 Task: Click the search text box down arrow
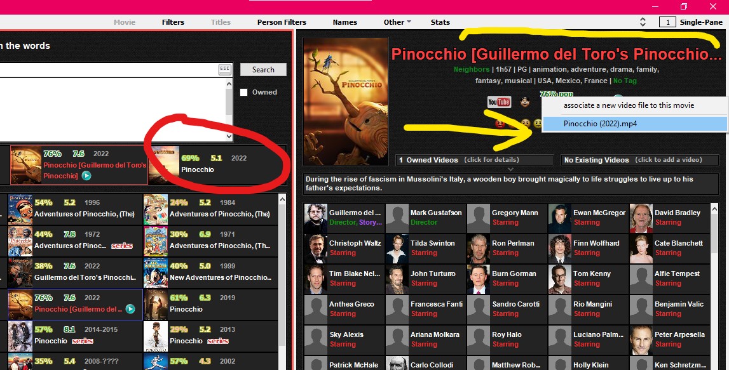229,136
